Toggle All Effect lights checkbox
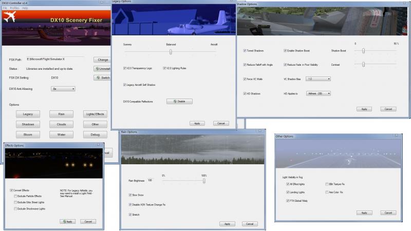This screenshot has width=411, height=231. [x=288, y=184]
